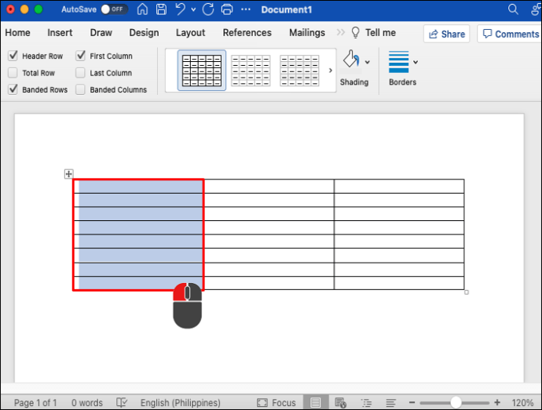
Task: Switch to the Insert tab
Action: pyautogui.click(x=60, y=33)
